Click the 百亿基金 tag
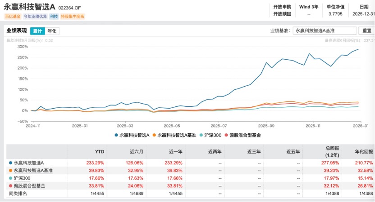This screenshot has height=202, width=375. (x=12, y=16)
